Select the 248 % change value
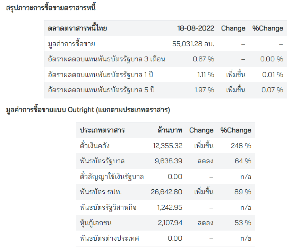293x250 pixels. tap(241, 146)
